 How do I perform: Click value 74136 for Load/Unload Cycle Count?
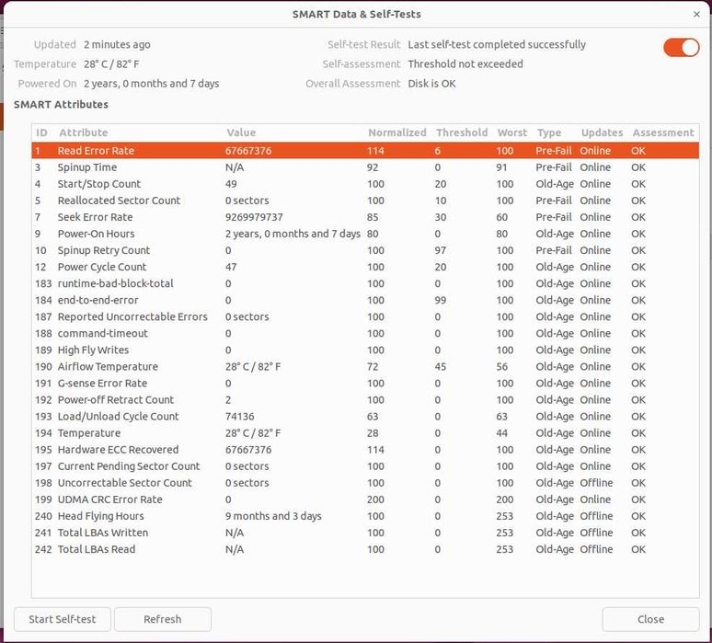click(240, 417)
